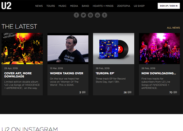Open the TOURS menu
Viewport: 183px width, 131px height.
click(50, 6)
